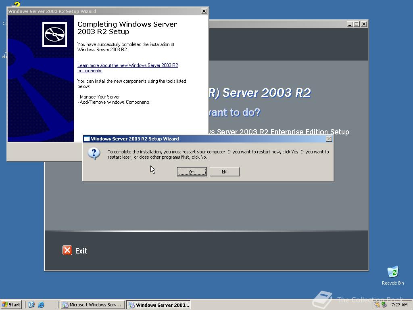Click the 'Manage Your Server' text
The width and height of the screenshot is (413, 310).
(100, 97)
